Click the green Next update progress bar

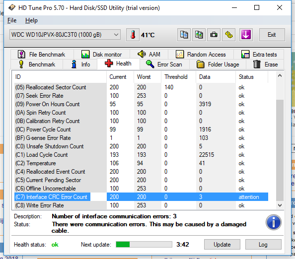coord(144,244)
